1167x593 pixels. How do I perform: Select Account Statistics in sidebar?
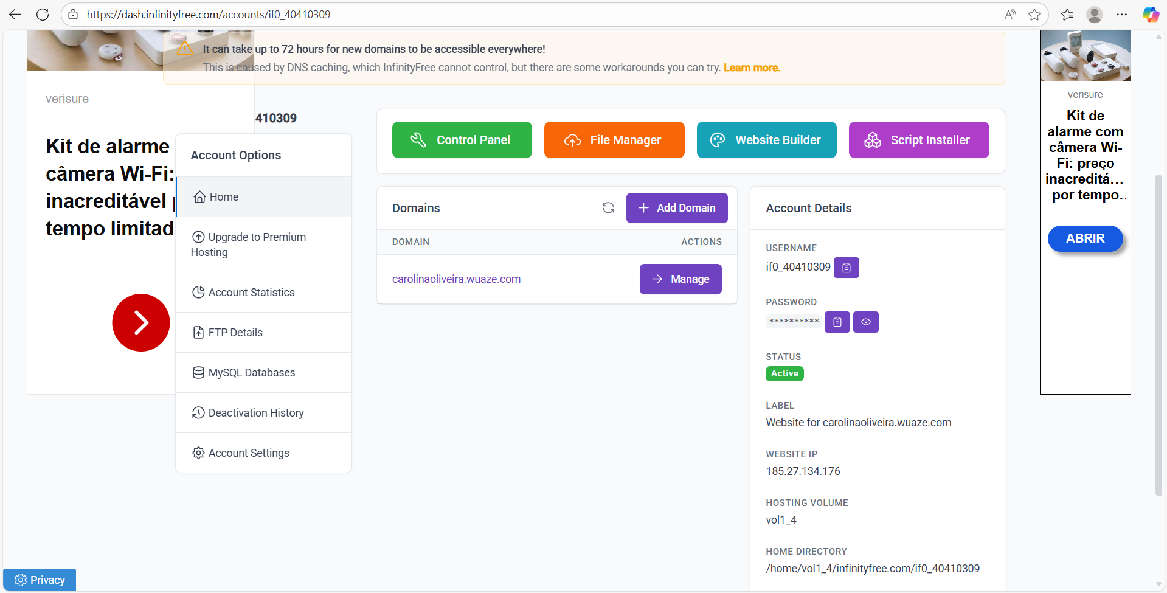pyautogui.click(x=251, y=293)
